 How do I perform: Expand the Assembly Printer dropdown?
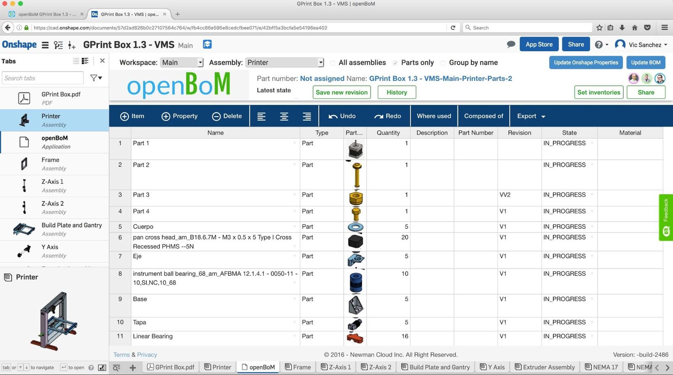tap(284, 63)
